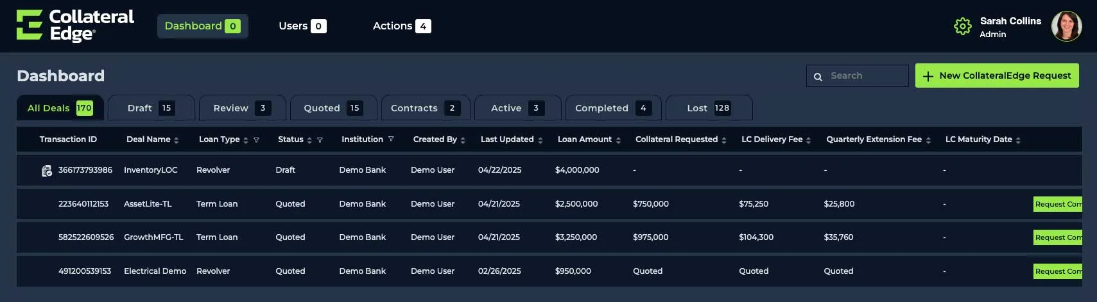Image resolution: width=1097 pixels, height=302 pixels.
Task: Select transaction 223640112153
Action: (83, 204)
